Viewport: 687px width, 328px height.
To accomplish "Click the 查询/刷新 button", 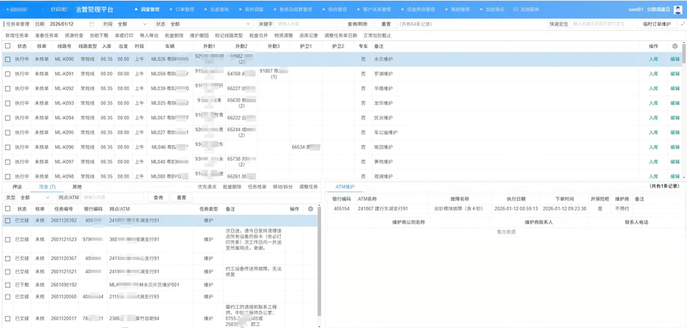I will click(x=357, y=24).
